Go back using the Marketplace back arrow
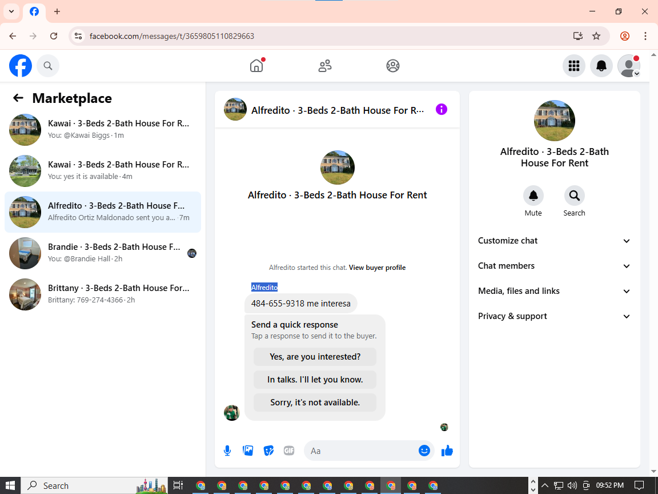 [x=18, y=98]
